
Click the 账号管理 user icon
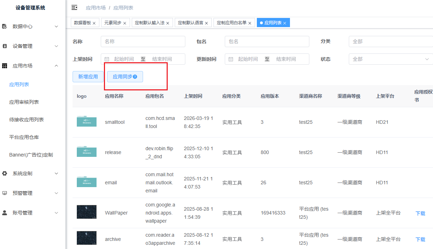coord(5,213)
